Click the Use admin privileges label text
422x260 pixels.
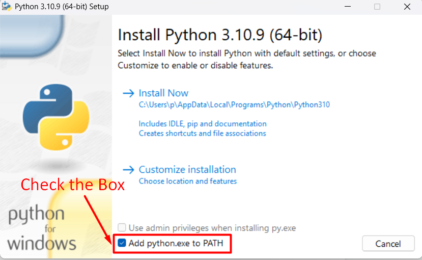[x=212, y=228]
